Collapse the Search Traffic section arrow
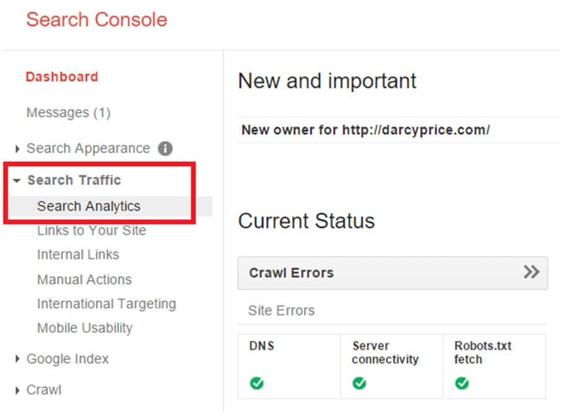Viewport: 561px width, 413px height. click(x=17, y=181)
